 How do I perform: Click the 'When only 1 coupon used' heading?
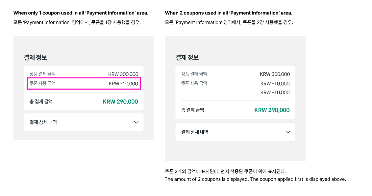point(81,13)
